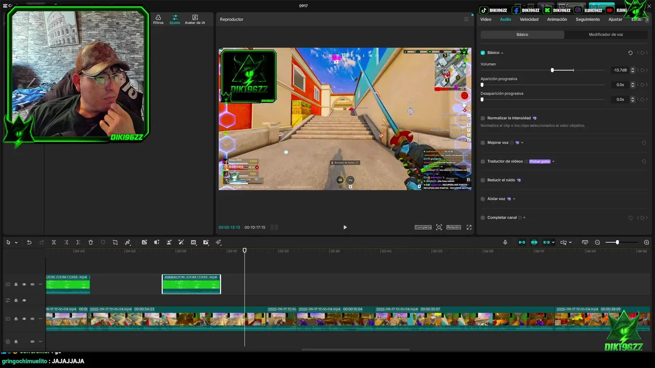
Task: Mute the main video track audio
Action: (x=32, y=318)
